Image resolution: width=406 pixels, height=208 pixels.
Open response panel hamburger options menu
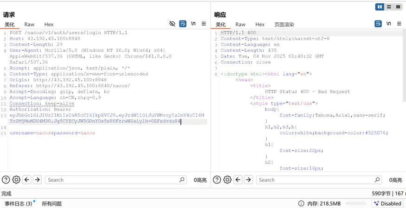tap(399, 24)
